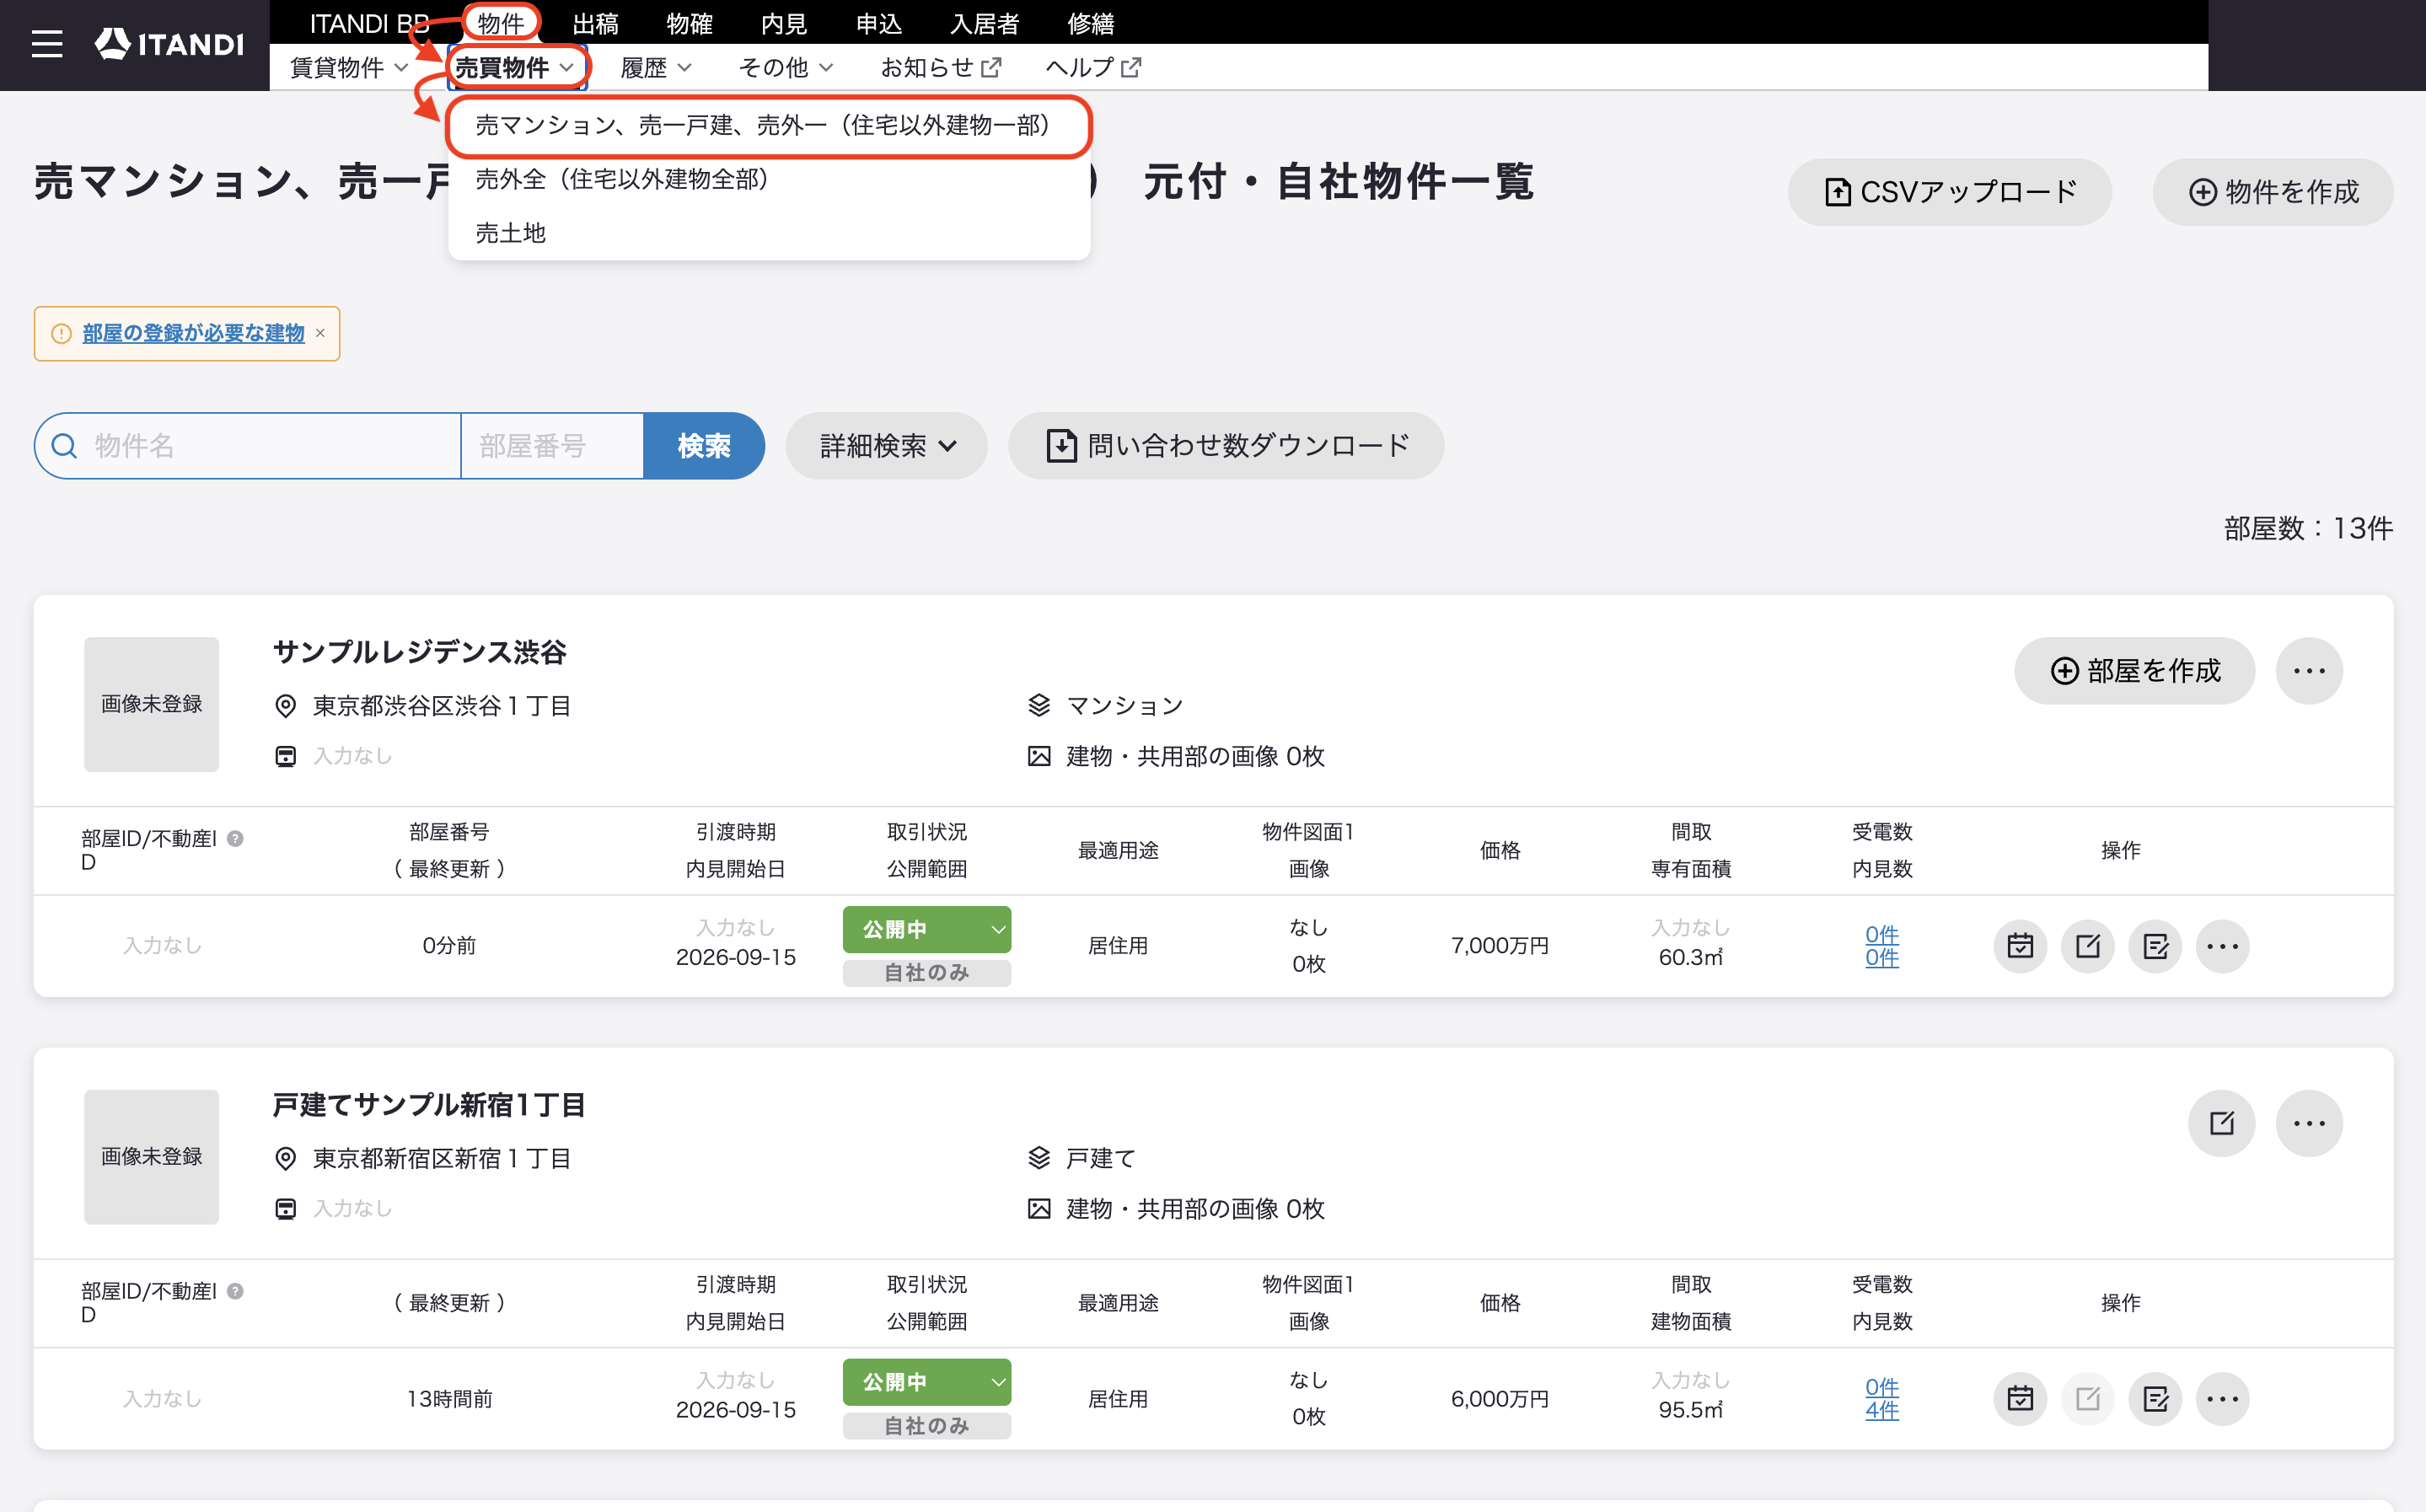The image size is (2426, 1512).
Task: Select the 売土地 menu entry
Action: (x=768, y=233)
